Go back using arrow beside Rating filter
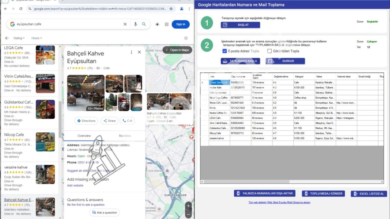Screen dimensions: 390x219 coord(7,38)
